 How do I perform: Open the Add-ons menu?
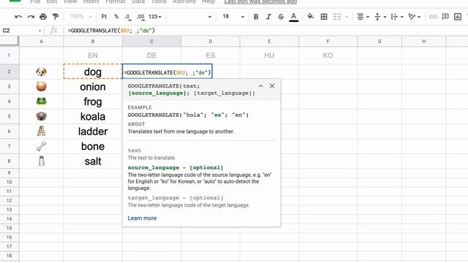(184, 1)
